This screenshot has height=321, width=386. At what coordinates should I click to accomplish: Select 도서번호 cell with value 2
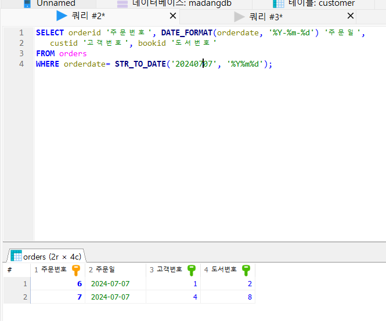pyautogui.click(x=228, y=284)
